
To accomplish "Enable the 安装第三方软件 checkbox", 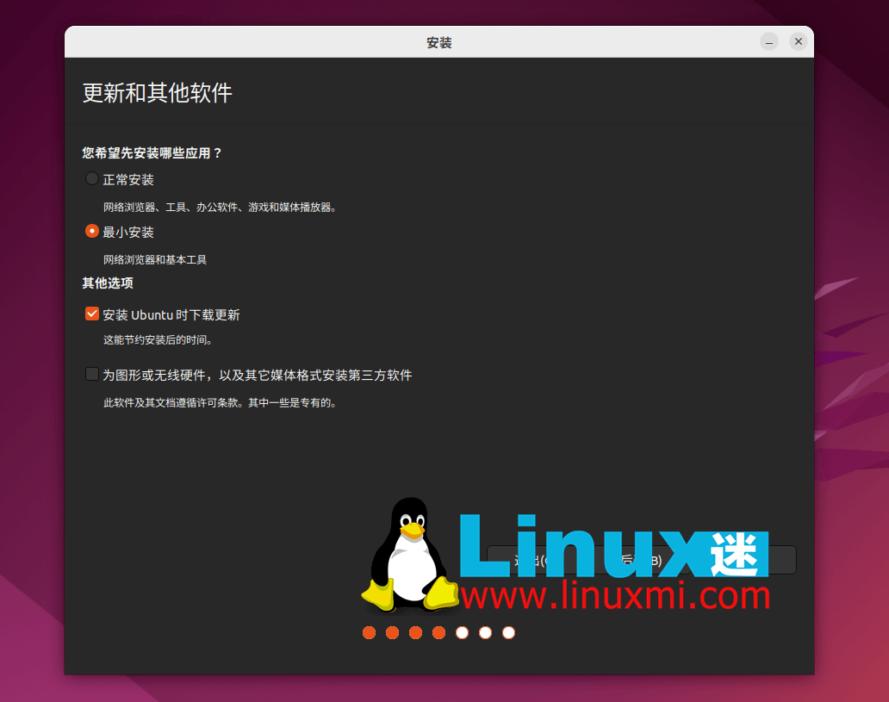I will [x=92, y=374].
